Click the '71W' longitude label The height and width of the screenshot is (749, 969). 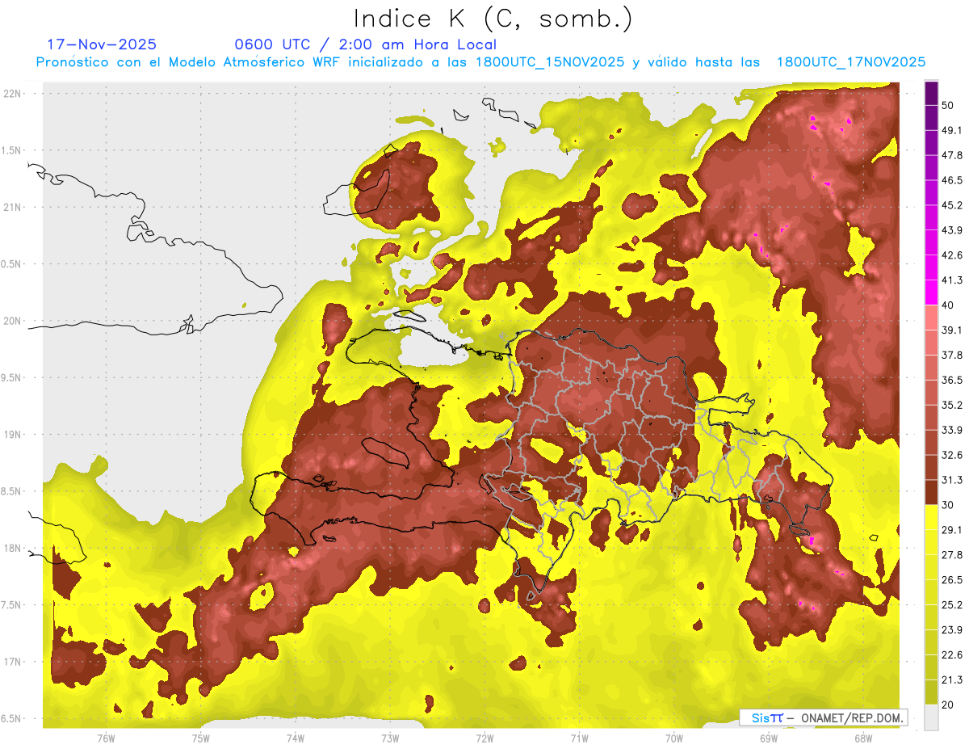coord(579,738)
